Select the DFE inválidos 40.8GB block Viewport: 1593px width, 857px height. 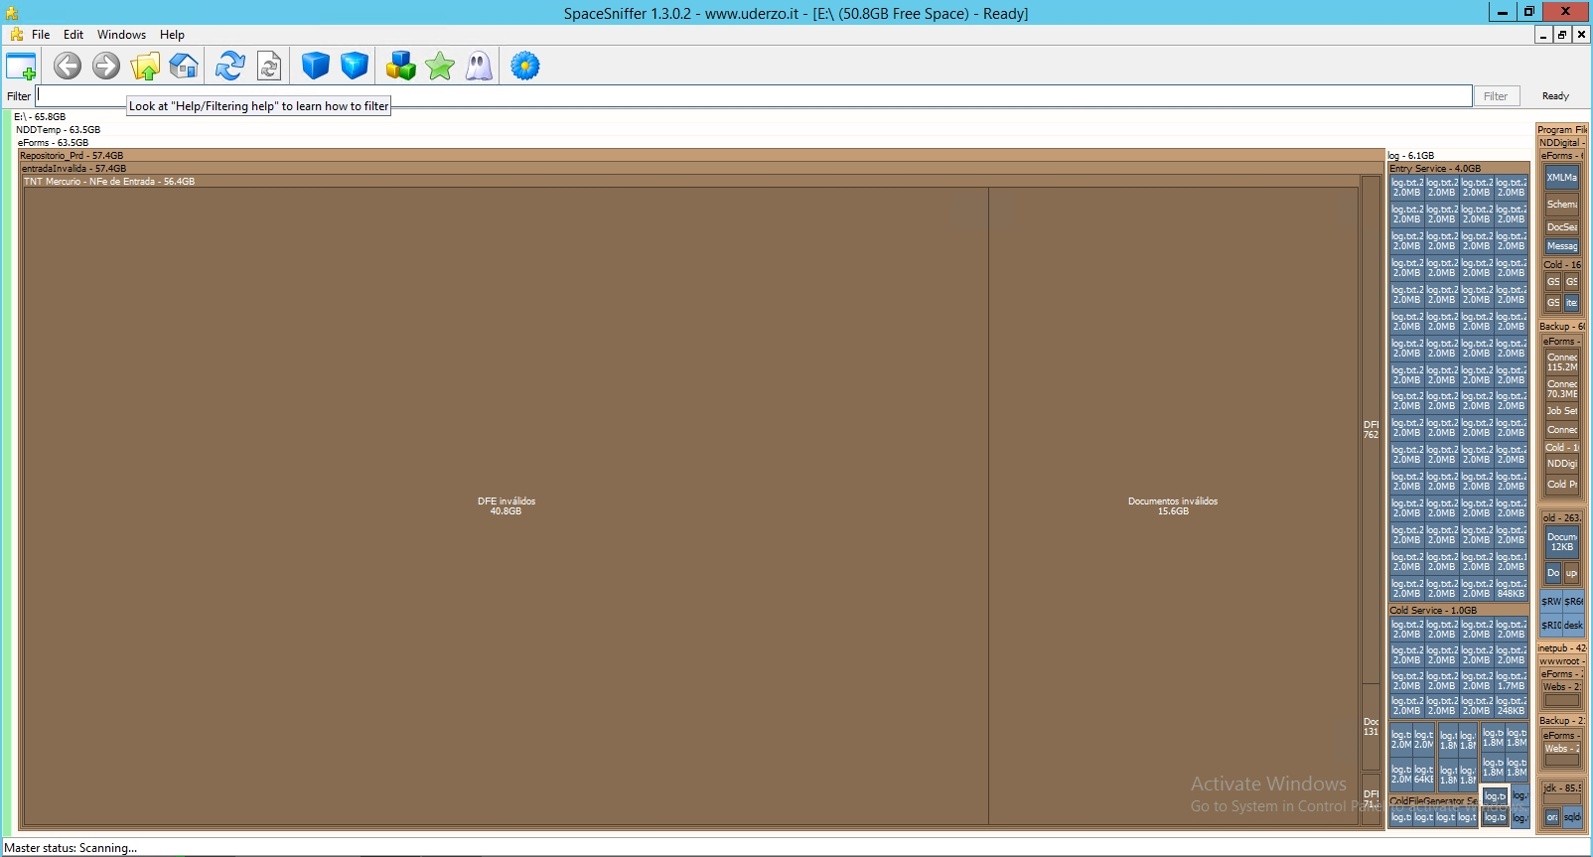click(506, 505)
